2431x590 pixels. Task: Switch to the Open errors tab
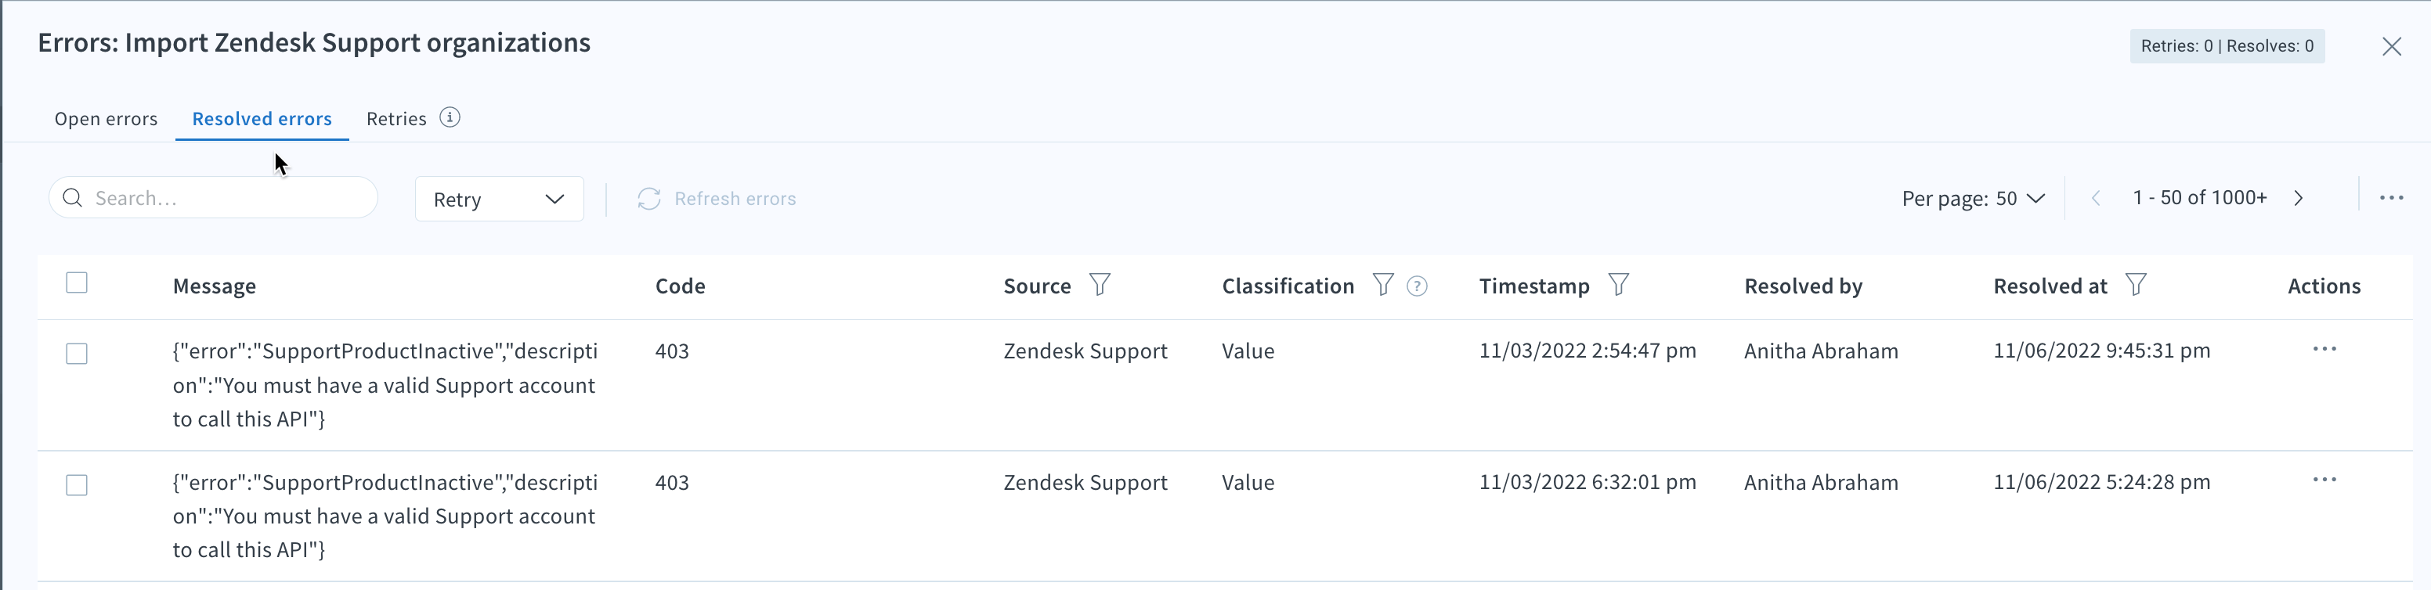106,119
